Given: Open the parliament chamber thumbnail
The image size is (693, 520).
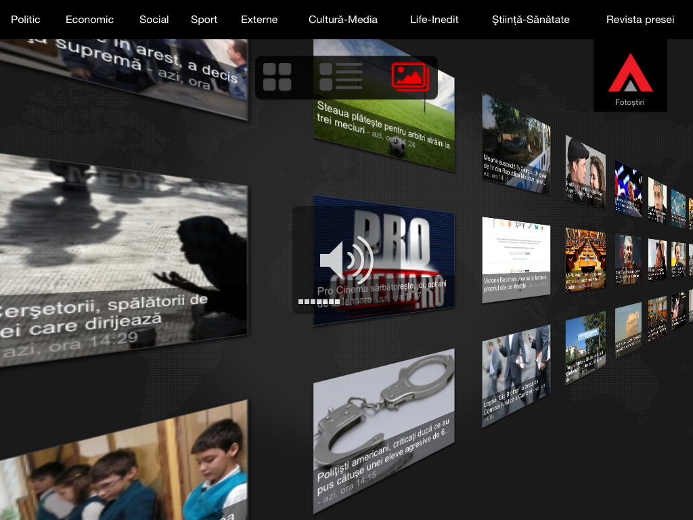Looking at the screenshot, I should pos(585,260).
